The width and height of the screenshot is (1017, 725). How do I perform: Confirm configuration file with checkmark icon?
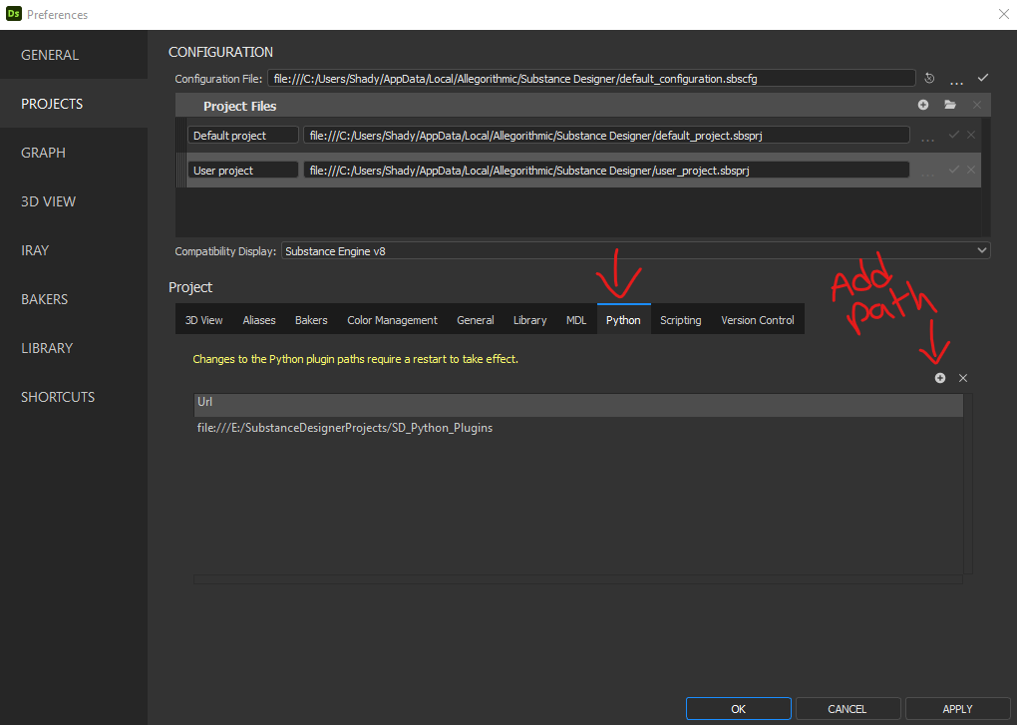[983, 78]
